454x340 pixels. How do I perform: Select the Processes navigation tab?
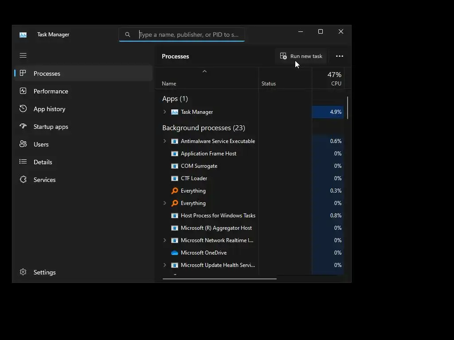(x=47, y=73)
